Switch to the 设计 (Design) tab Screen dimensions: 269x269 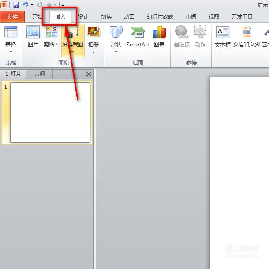click(x=83, y=17)
